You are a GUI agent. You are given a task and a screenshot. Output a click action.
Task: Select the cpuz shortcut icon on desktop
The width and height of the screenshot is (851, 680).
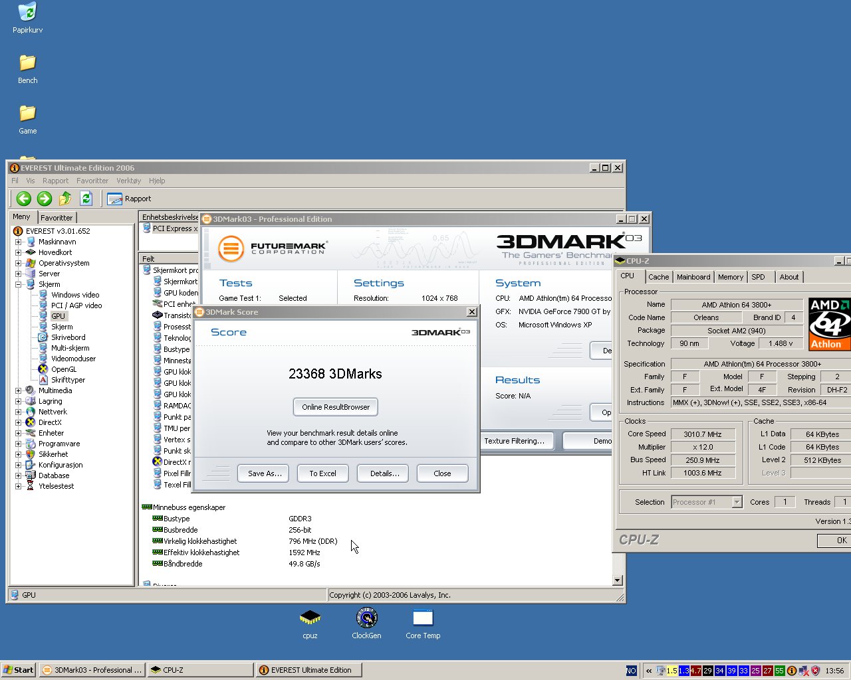pyautogui.click(x=310, y=624)
